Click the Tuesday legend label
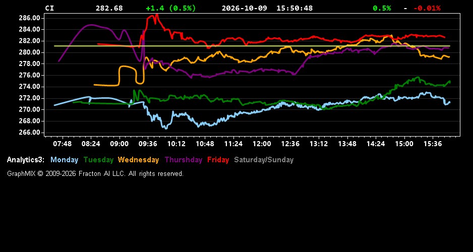473x252 pixels. (98, 160)
